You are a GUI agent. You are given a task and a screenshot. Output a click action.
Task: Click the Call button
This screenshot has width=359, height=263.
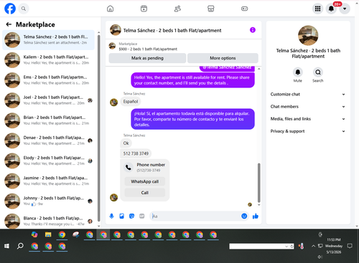coord(145,193)
